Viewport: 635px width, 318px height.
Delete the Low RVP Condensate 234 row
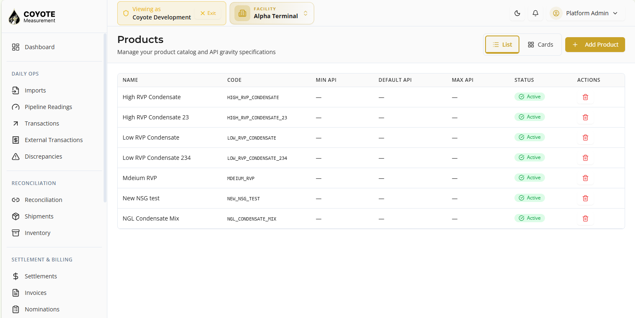585,158
